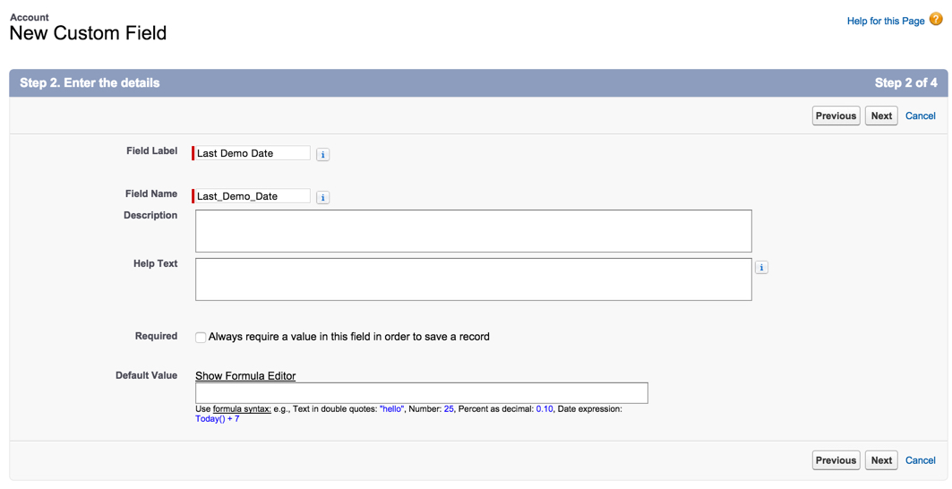Click inside the Help Text text area
The height and width of the screenshot is (489, 952).
tap(473, 279)
